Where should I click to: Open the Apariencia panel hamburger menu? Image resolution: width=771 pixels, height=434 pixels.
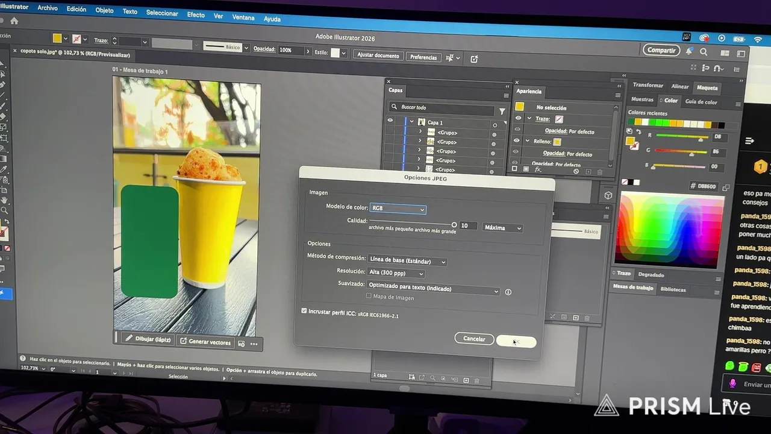(x=618, y=95)
